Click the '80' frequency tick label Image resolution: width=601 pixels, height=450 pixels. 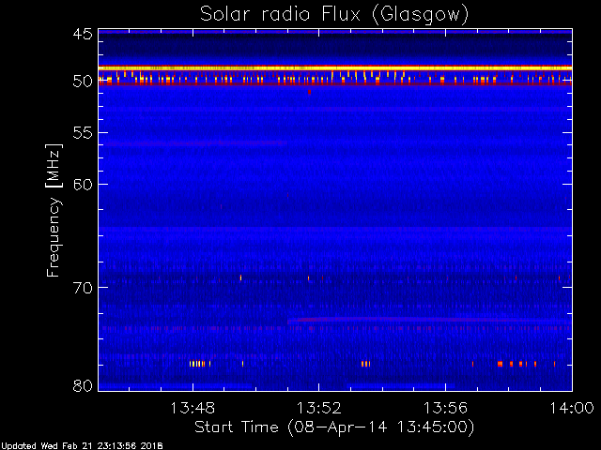click(83, 385)
